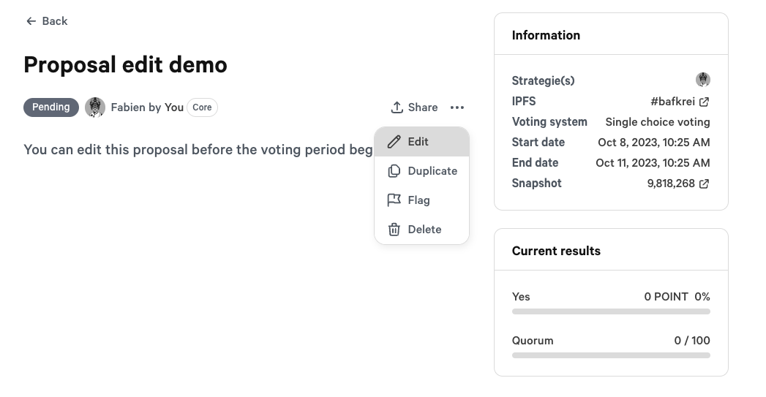Click the trash can Delete icon

point(394,230)
